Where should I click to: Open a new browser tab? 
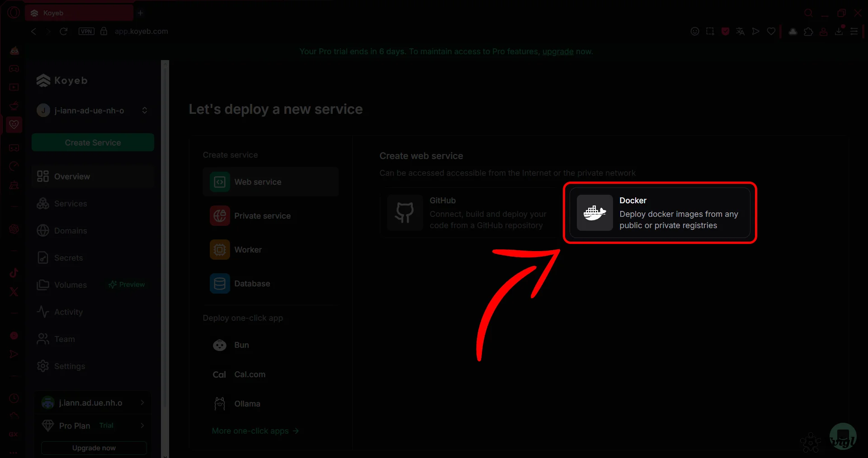coord(141,13)
